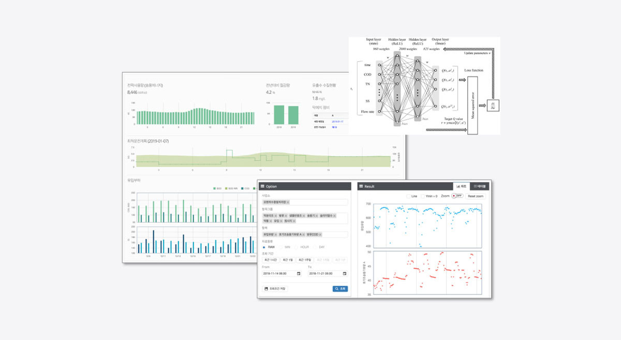The height and width of the screenshot is (340, 621).
Task: Enable the Ymin = 0 checkbox
Action: pos(422,196)
